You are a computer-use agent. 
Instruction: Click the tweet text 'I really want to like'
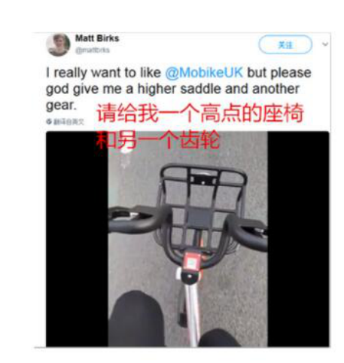(x=103, y=73)
